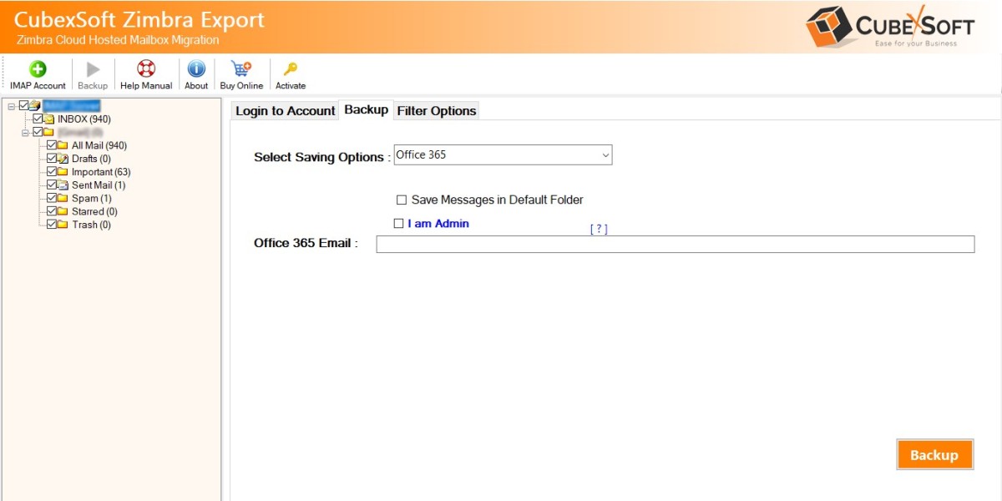The width and height of the screenshot is (1002, 501).
Task: Collapse the root server tree node
Action: click(12, 106)
